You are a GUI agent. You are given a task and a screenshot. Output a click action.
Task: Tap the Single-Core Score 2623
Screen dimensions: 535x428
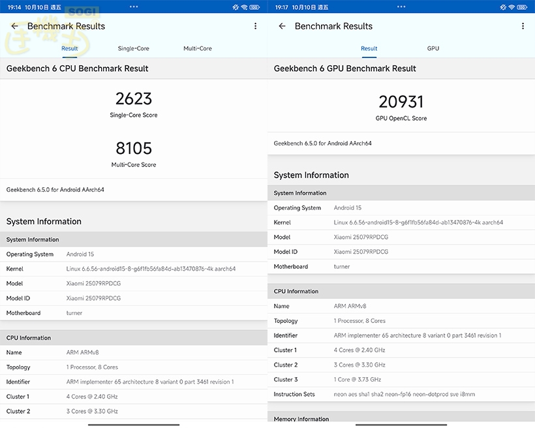coord(133,99)
